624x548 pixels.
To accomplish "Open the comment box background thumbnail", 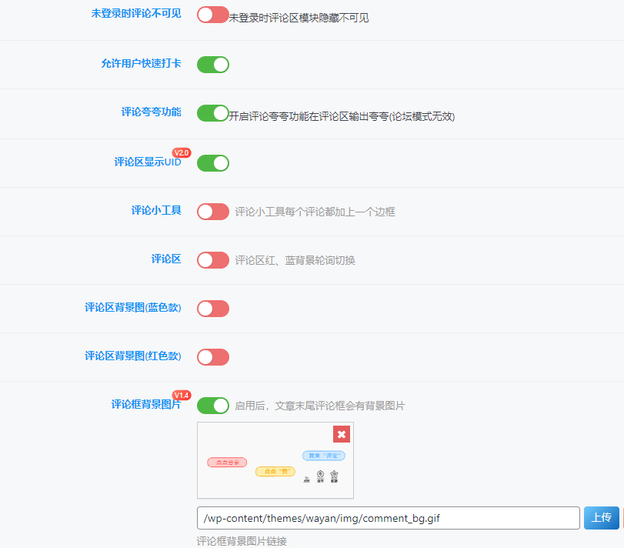I will (x=275, y=460).
